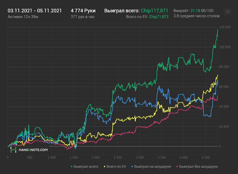Click the 60 000 y-axis label
This screenshot has width=238, height=174.
click(224, 87)
